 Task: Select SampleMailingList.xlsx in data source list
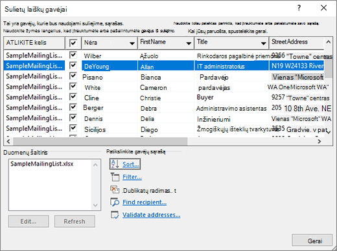(42, 164)
